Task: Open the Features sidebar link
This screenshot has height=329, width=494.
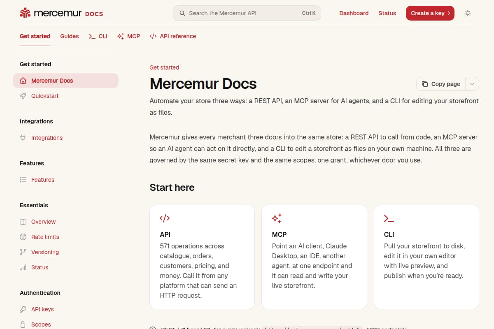Action: click(66, 180)
